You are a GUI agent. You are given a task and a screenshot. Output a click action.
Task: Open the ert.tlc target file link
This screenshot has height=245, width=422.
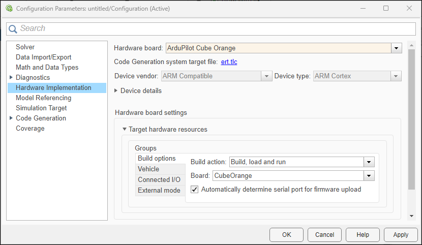pyautogui.click(x=229, y=62)
